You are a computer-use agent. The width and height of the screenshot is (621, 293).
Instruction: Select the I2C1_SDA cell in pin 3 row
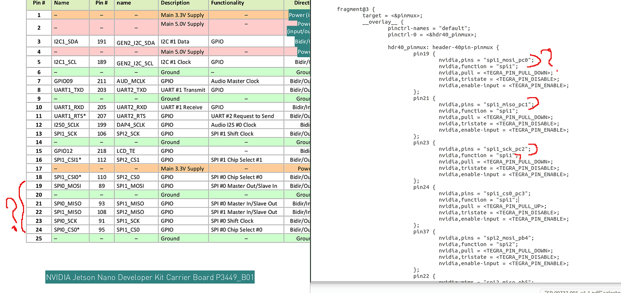coord(66,42)
